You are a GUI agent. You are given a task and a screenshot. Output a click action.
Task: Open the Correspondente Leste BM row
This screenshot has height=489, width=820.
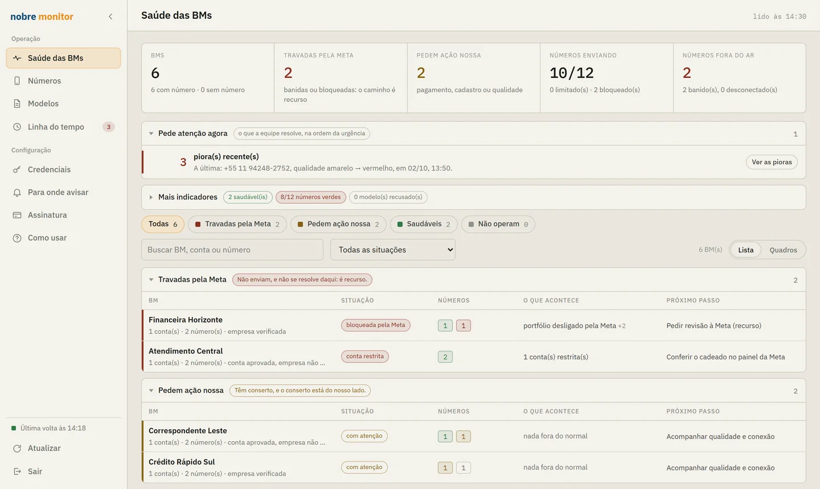coord(474,436)
